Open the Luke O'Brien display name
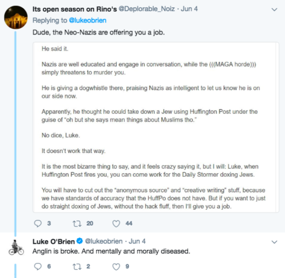The image size is (285, 278). (53, 242)
